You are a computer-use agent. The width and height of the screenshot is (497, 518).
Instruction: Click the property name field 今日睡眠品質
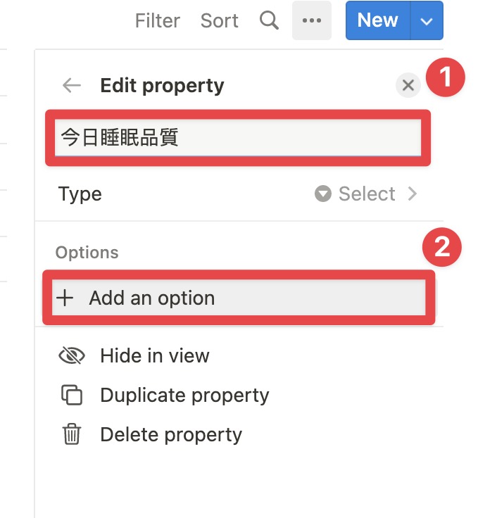pos(238,138)
